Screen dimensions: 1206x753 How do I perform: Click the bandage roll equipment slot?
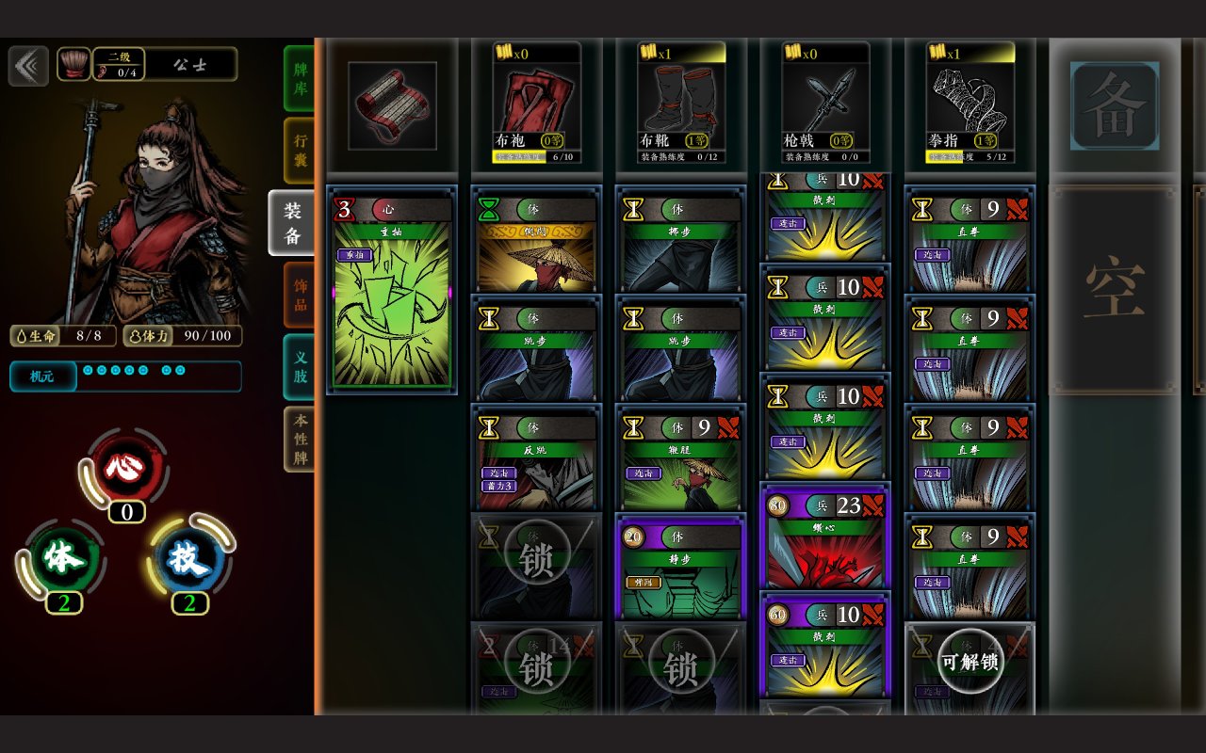tap(392, 105)
